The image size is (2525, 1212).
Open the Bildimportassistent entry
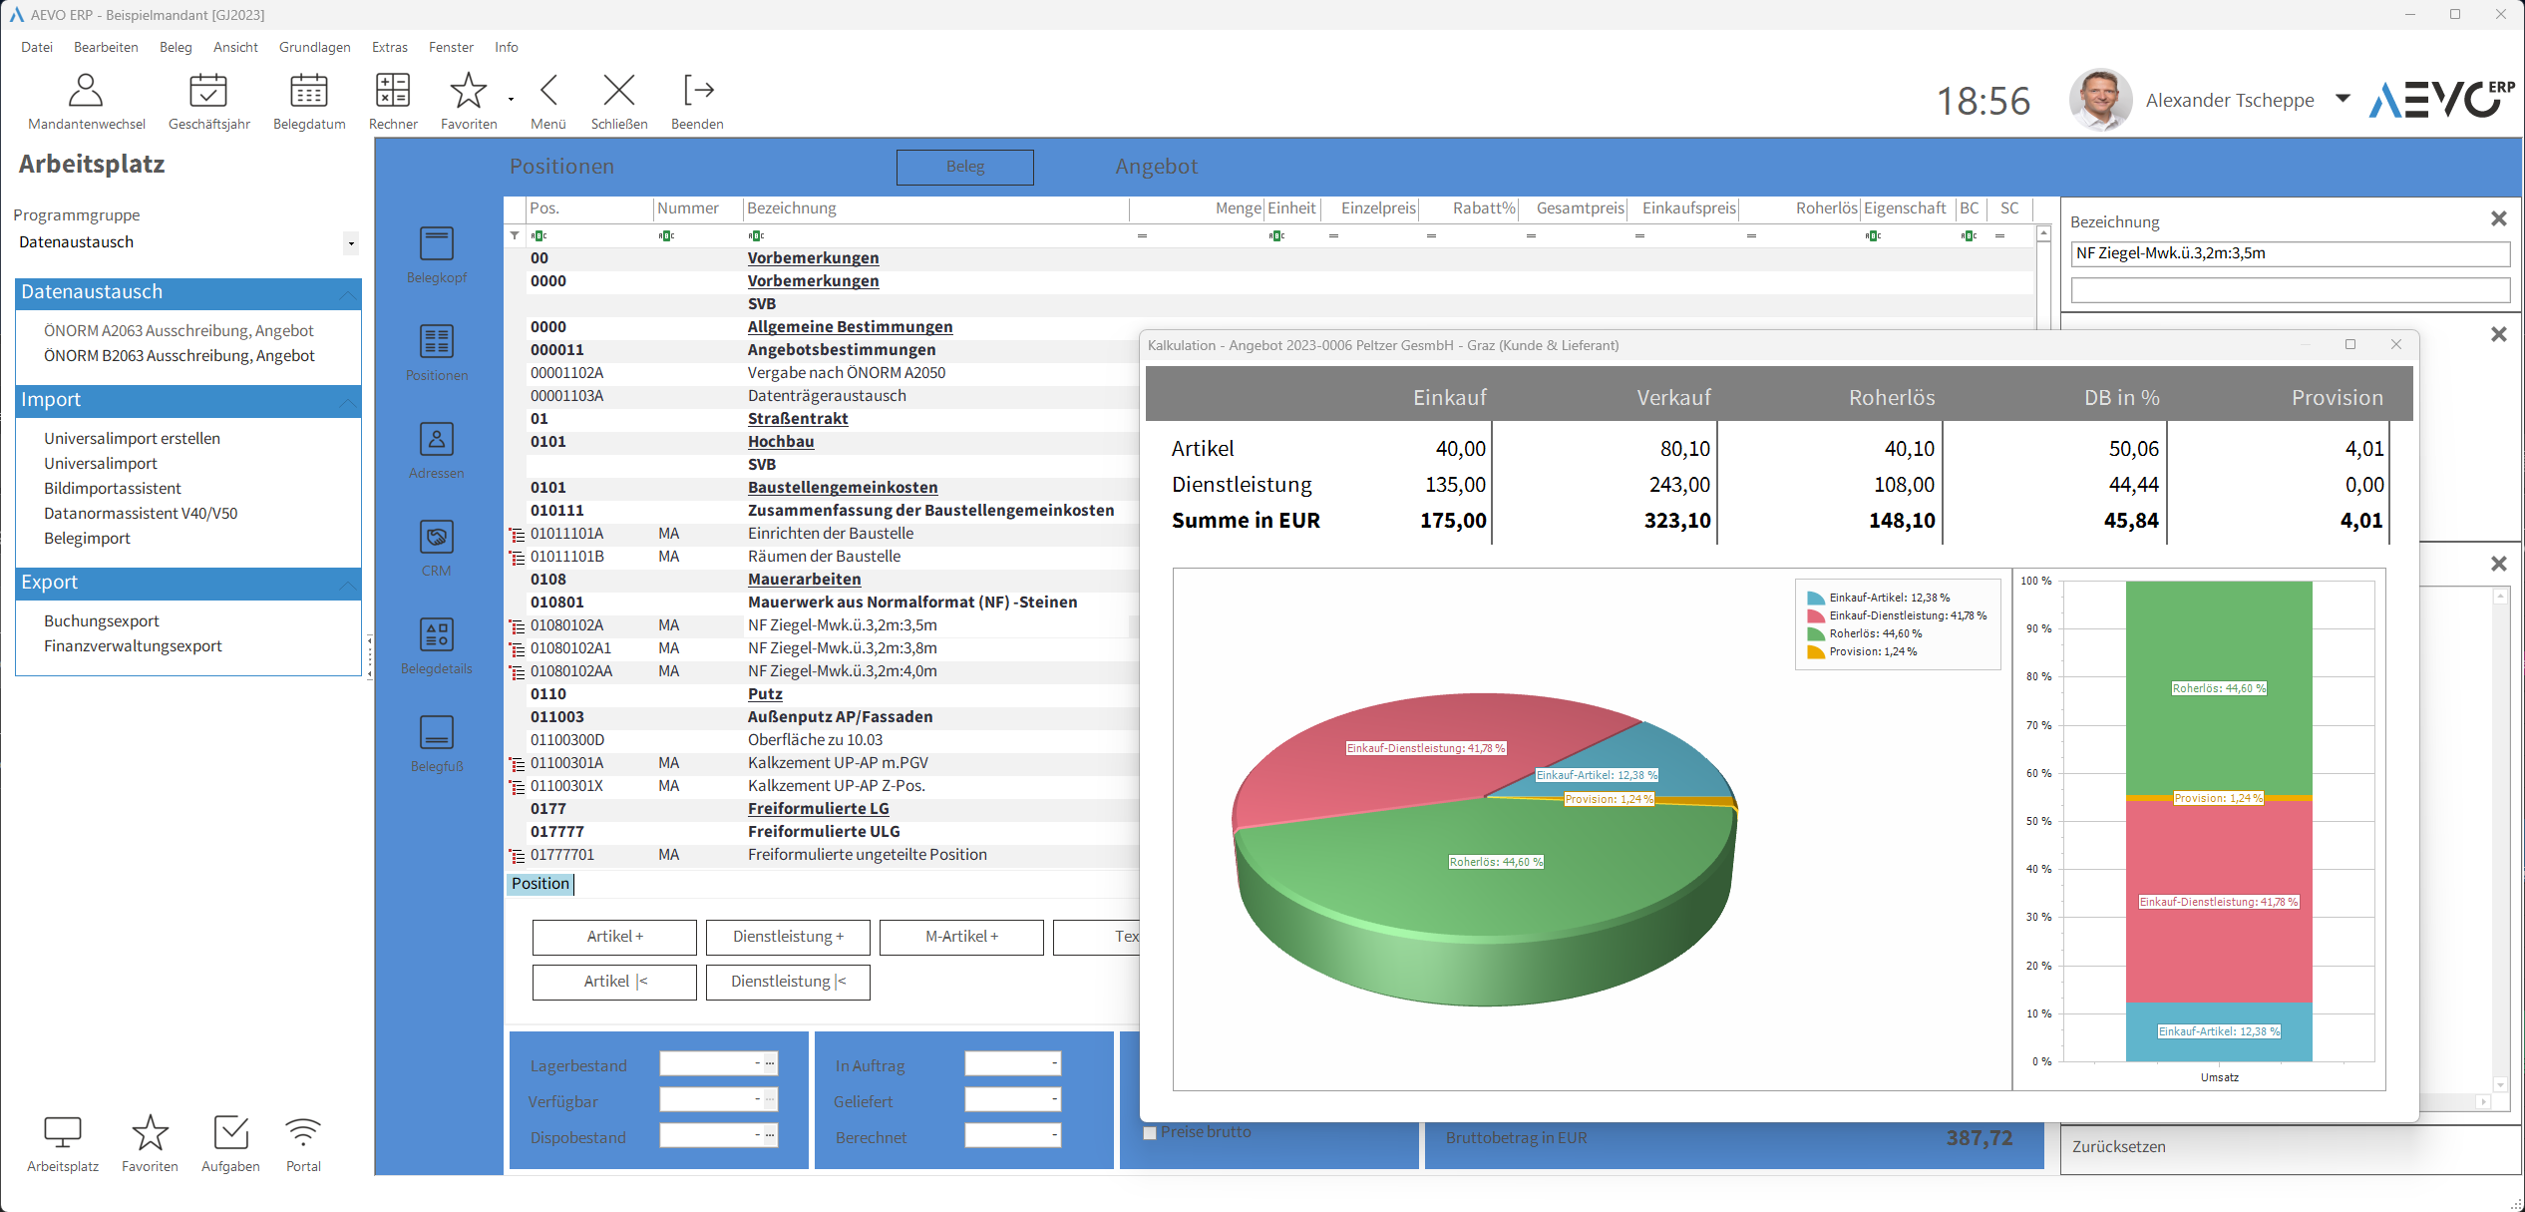pyautogui.click(x=113, y=489)
